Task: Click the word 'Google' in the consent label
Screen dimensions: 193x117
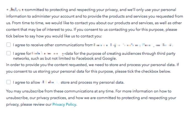Action: tap(109, 58)
